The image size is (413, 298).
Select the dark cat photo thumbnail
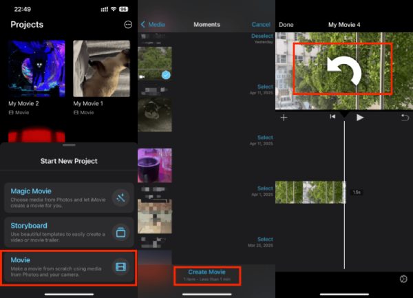[x=155, y=114]
